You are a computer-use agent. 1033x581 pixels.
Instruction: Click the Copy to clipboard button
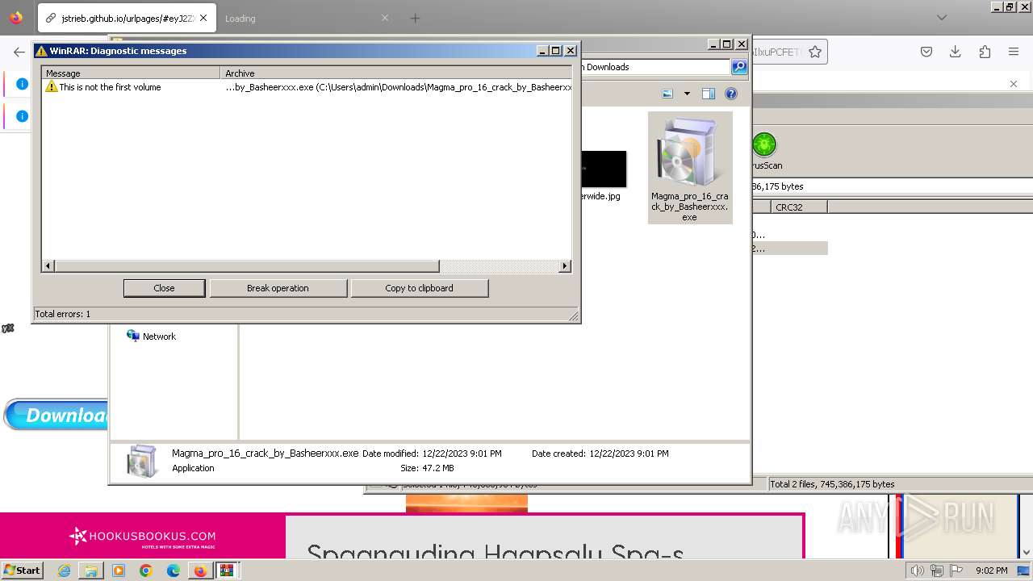coord(419,288)
